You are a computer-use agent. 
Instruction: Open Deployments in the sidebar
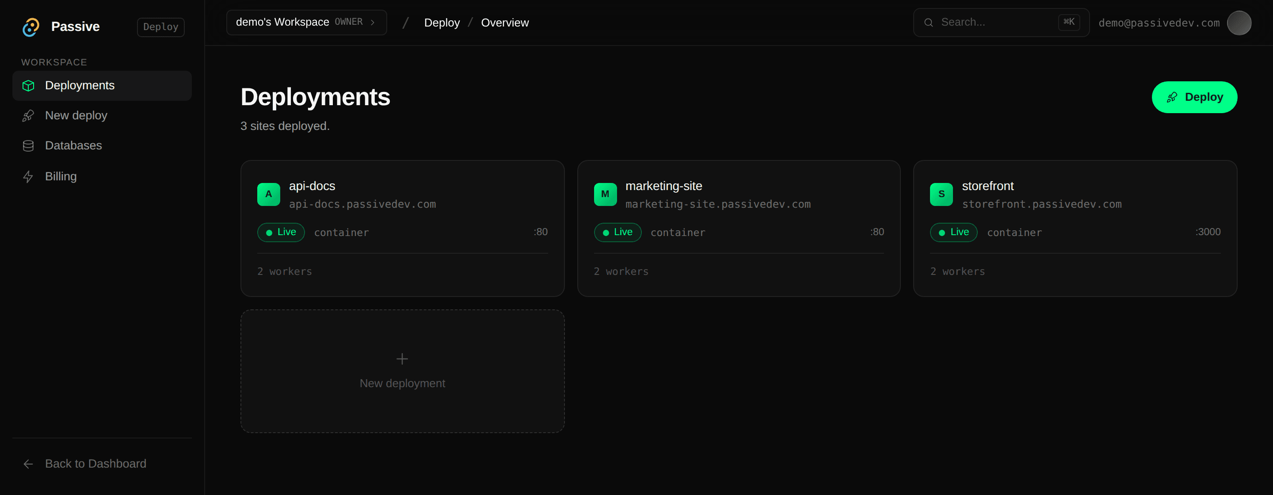click(102, 85)
